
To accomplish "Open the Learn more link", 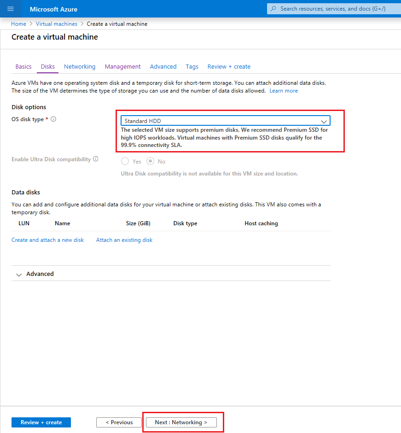I will point(284,90).
